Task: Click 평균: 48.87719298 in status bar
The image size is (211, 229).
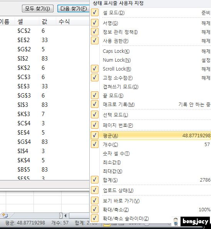Action: (x=25, y=223)
